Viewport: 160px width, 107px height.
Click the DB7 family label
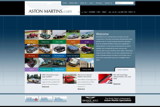[32, 56]
